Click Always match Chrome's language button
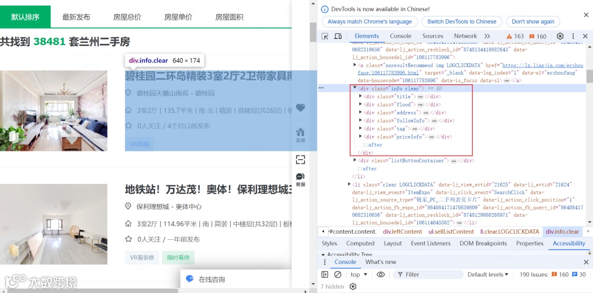The width and height of the screenshot is (593, 293). [370, 21]
